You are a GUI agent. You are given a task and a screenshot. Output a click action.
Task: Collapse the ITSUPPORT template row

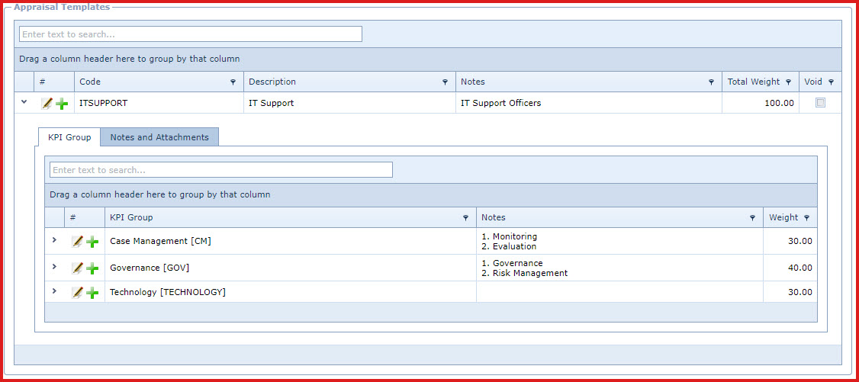[x=24, y=101]
